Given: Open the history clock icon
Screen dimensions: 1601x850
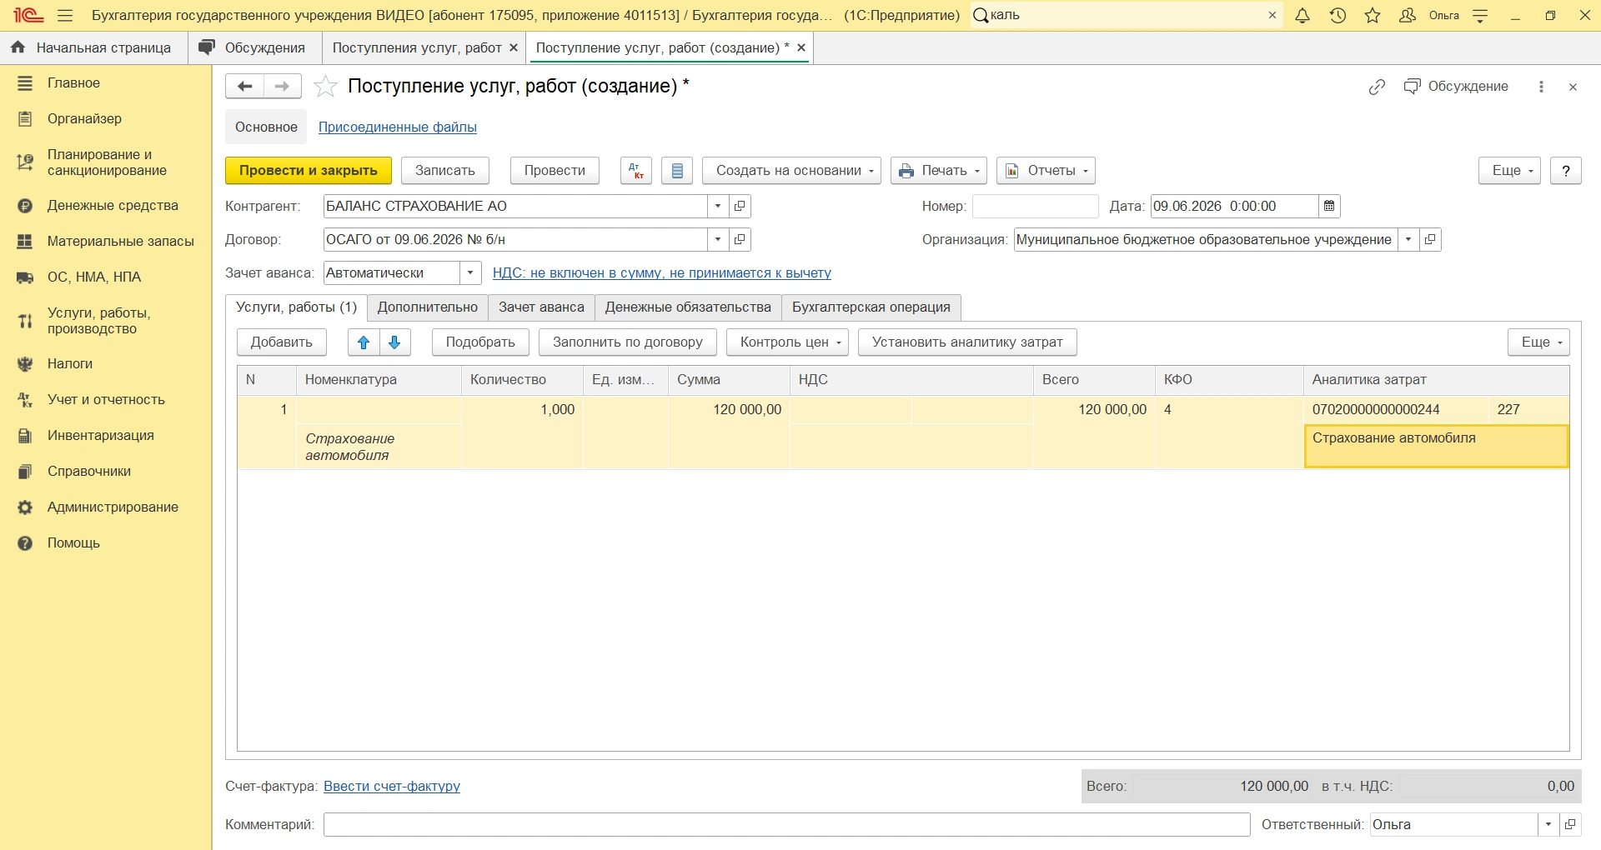Looking at the screenshot, I should pos(1338,15).
